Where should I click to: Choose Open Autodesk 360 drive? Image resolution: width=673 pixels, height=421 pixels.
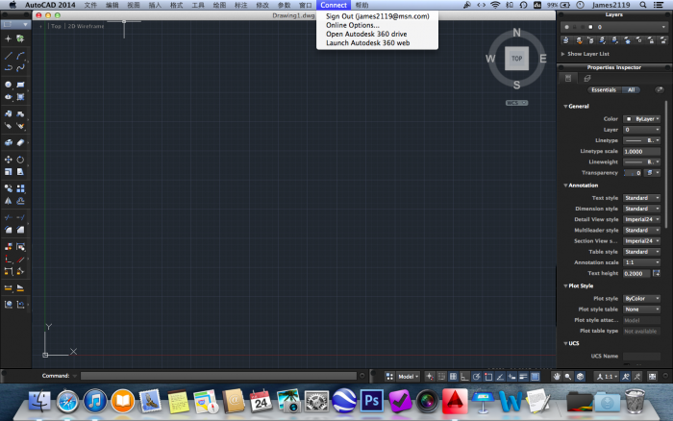tap(366, 34)
